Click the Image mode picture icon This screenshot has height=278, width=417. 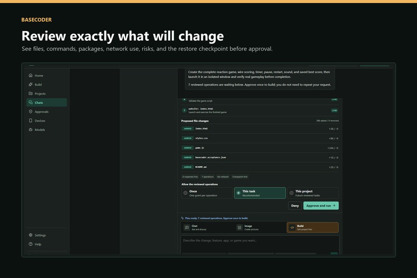click(x=240, y=227)
